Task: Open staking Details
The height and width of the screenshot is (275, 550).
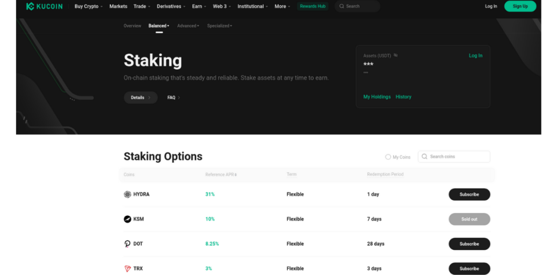Action: pos(141,98)
